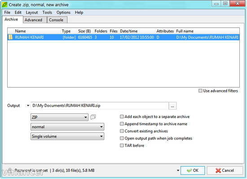Expand the normal compression level dropdown
The height and width of the screenshot is (179, 247).
67,127
